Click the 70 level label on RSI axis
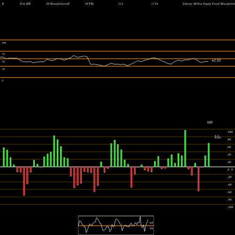235x235 pixels. [3, 54]
